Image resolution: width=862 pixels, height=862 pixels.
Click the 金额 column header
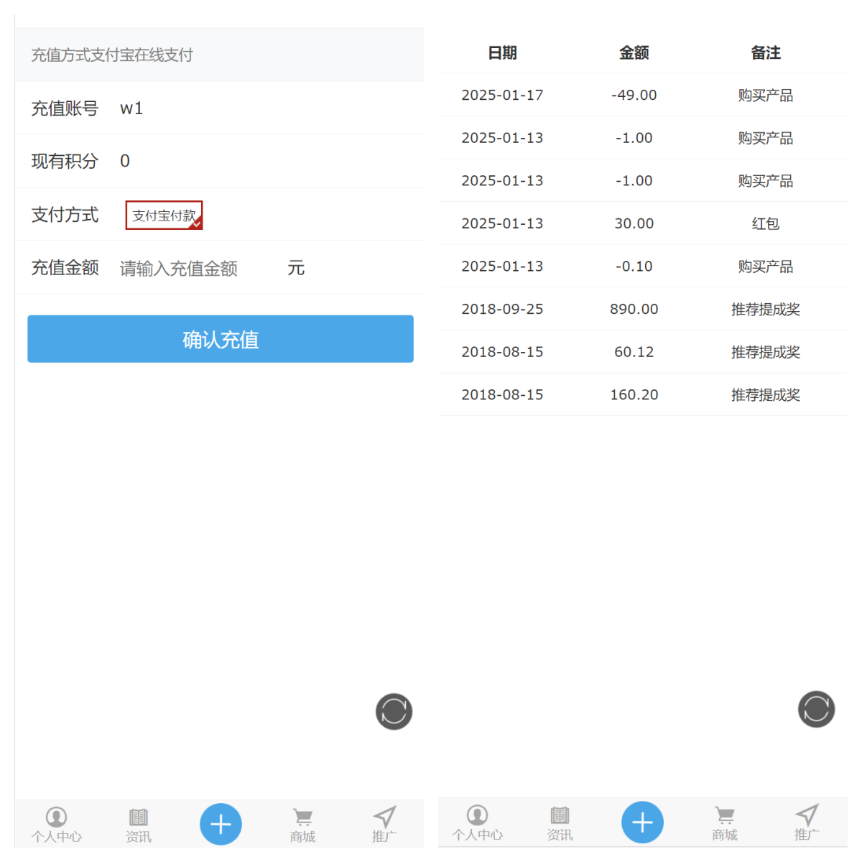[634, 53]
